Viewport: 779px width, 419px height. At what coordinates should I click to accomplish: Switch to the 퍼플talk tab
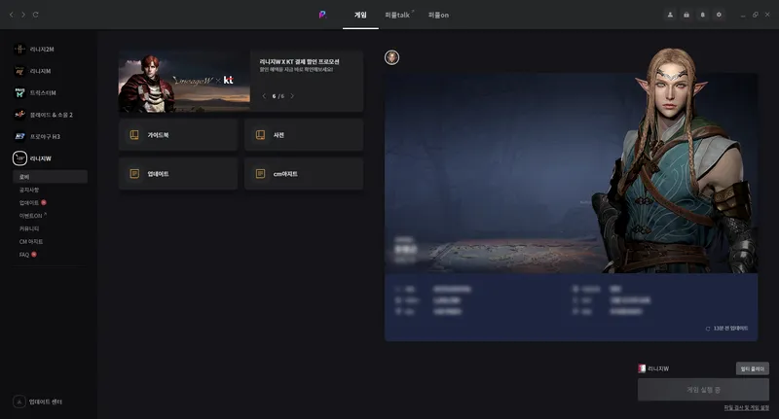pos(399,15)
